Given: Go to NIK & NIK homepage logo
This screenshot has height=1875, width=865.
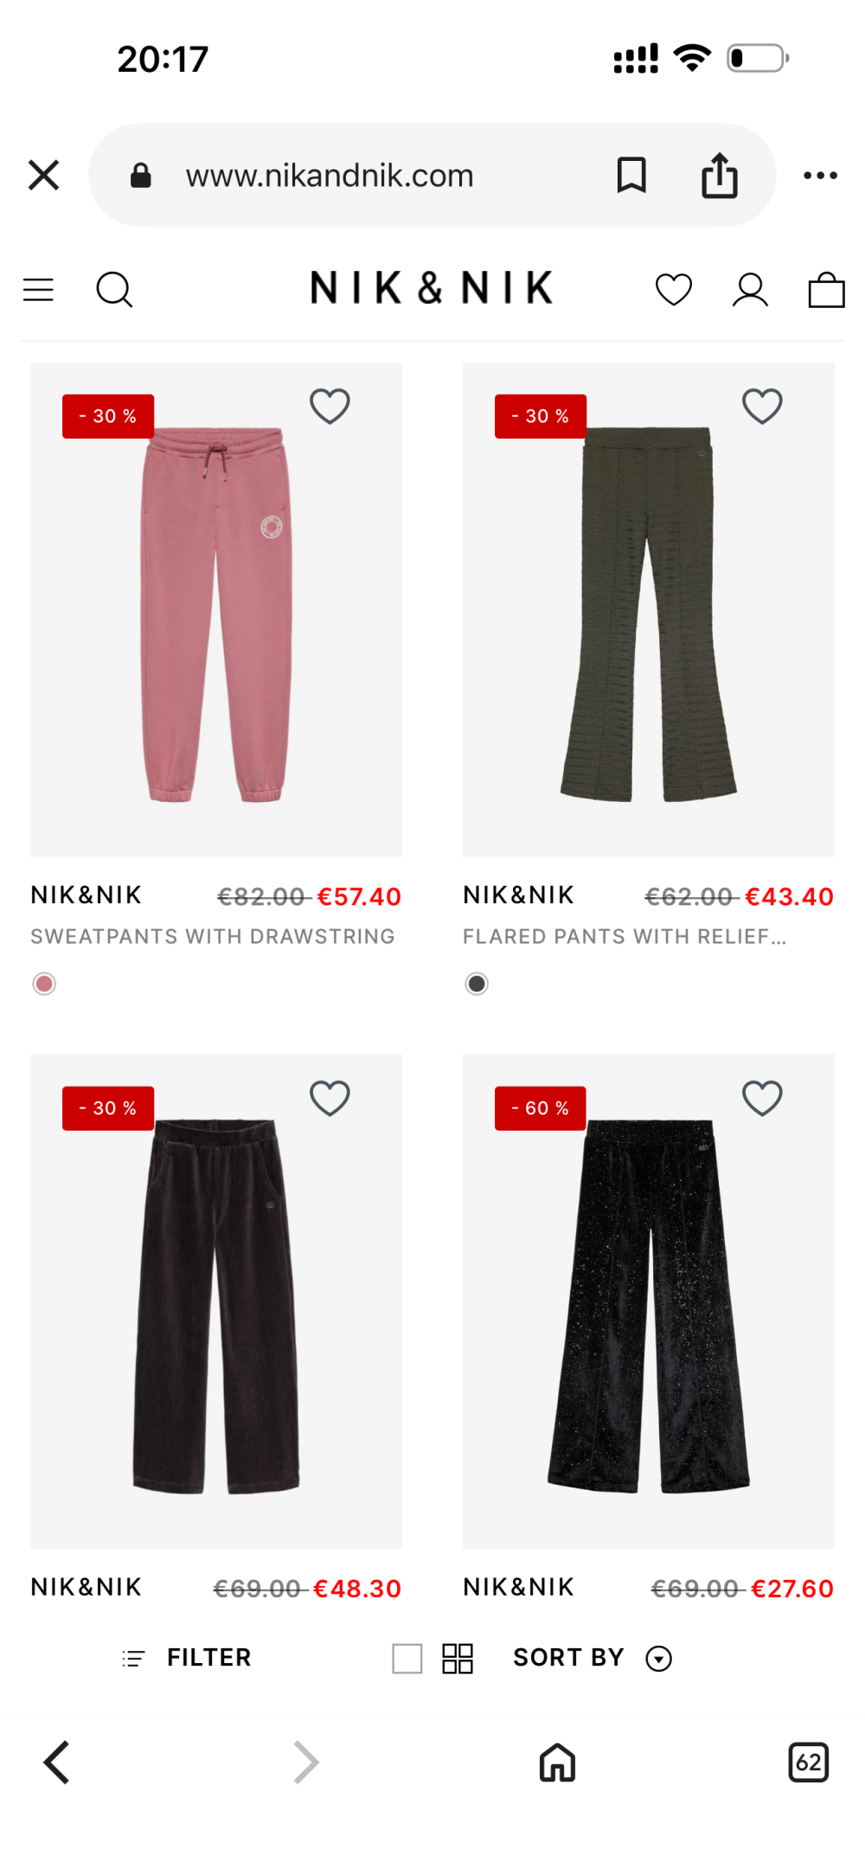Looking at the screenshot, I should [x=432, y=288].
